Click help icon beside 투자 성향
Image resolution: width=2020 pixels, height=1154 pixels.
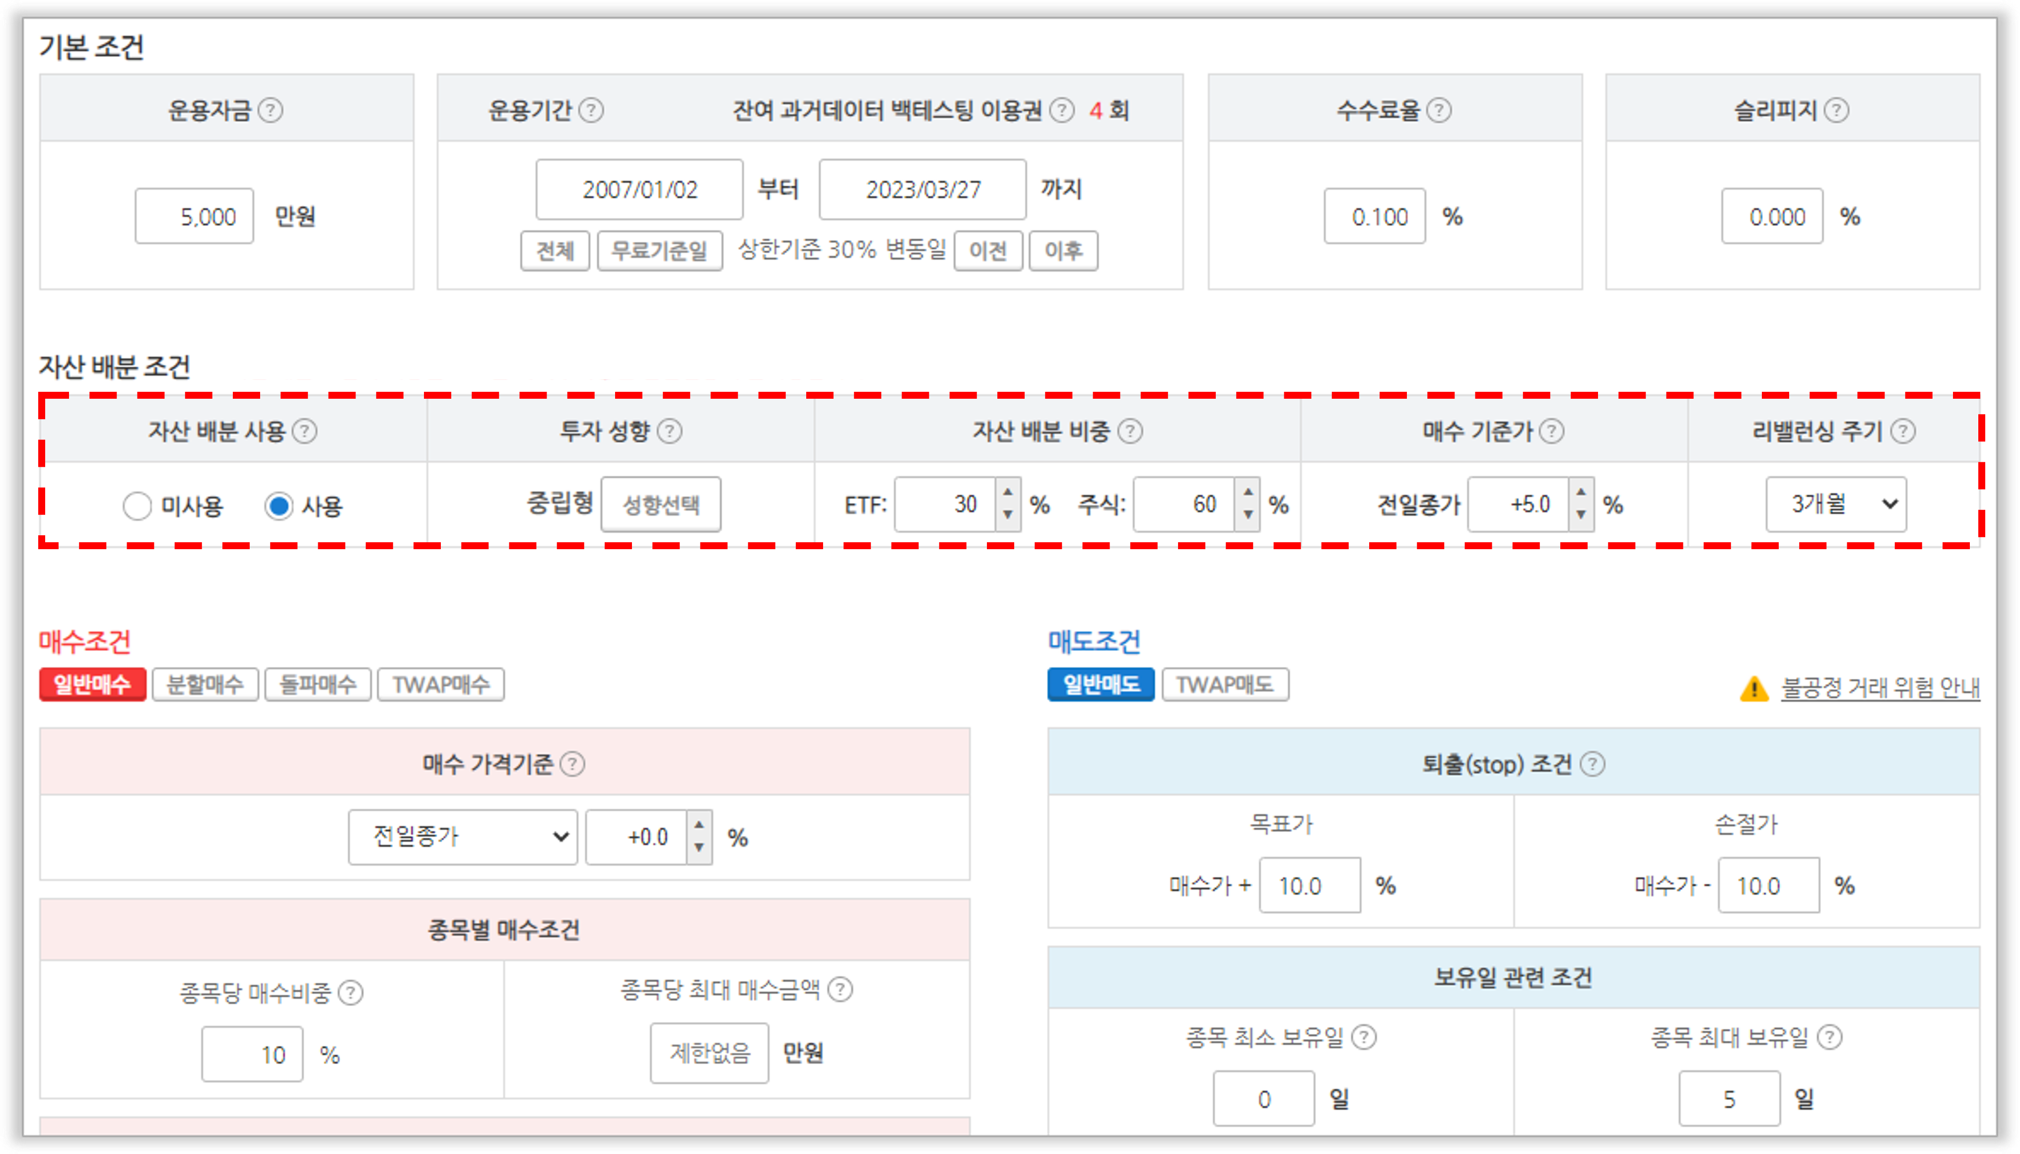pos(669,431)
